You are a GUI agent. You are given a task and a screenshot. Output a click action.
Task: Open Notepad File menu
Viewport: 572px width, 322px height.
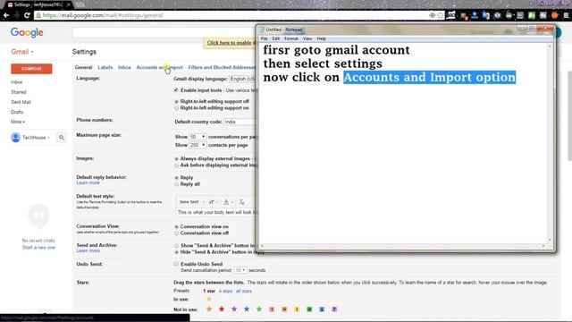point(265,38)
